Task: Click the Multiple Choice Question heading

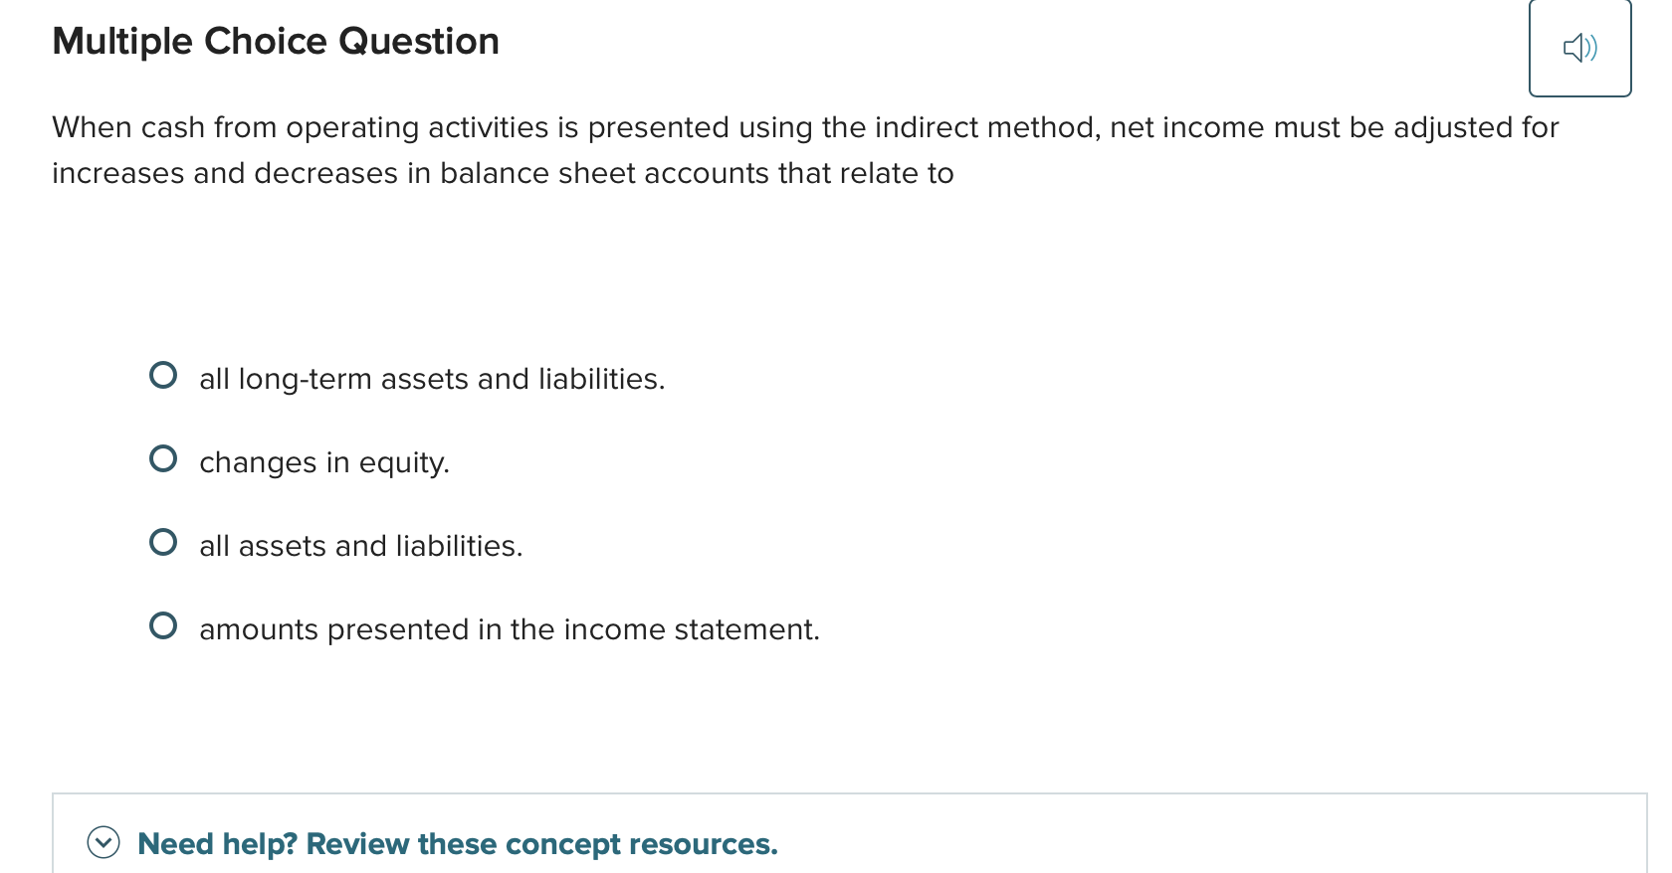Action: pyautogui.click(x=276, y=41)
